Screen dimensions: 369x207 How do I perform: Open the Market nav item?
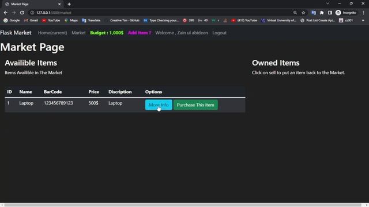pyautogui.click(x=78, y=33)
